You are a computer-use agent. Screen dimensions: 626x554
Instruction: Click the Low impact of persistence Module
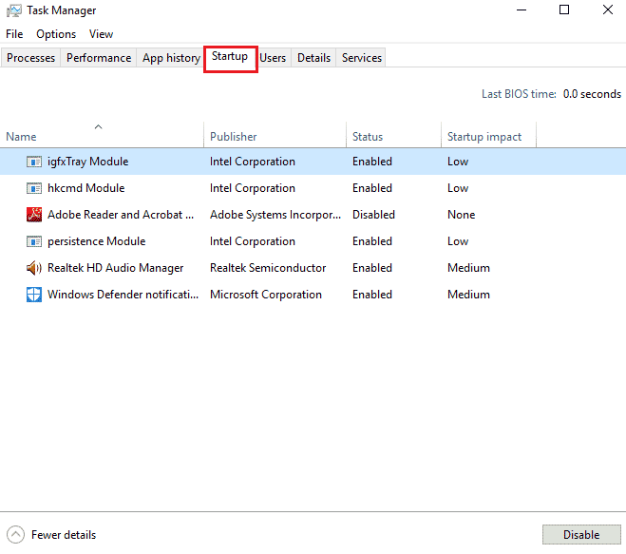(x=458, y=241)
